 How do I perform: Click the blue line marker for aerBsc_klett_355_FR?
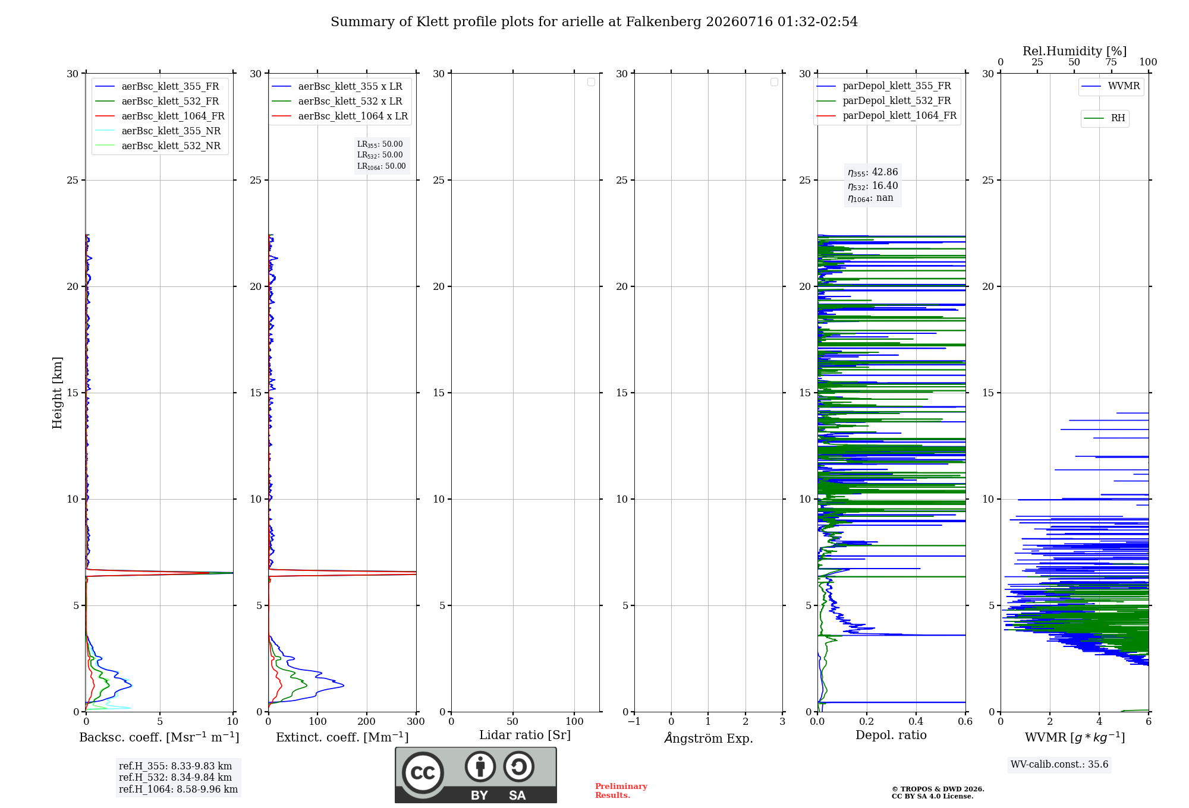[105, 87]
